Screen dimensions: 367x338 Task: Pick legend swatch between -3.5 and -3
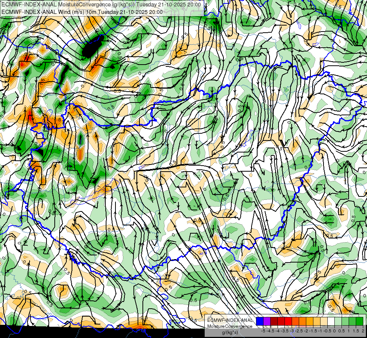288,321
